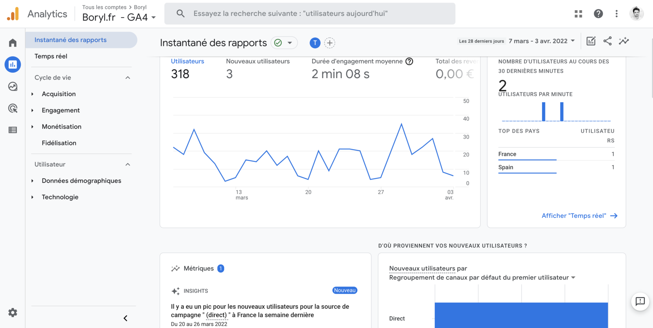Customize the report with the pencil icon

click(591, 41)
